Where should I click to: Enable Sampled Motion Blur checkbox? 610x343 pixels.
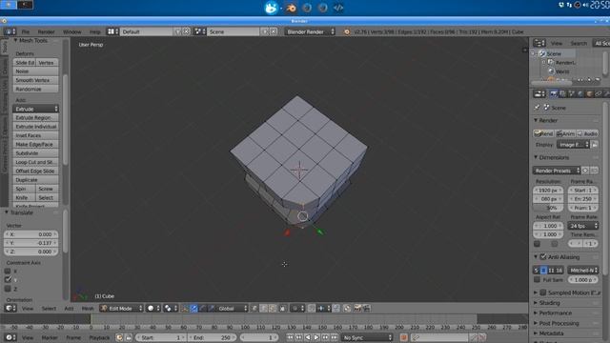[x=543, y=293]
